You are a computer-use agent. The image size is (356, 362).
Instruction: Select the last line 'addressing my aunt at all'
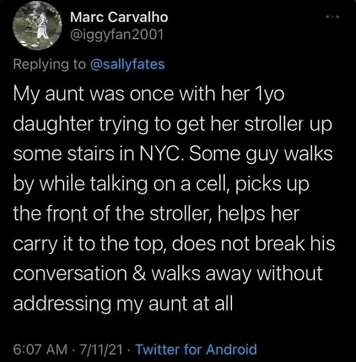[x=123, y=304]
